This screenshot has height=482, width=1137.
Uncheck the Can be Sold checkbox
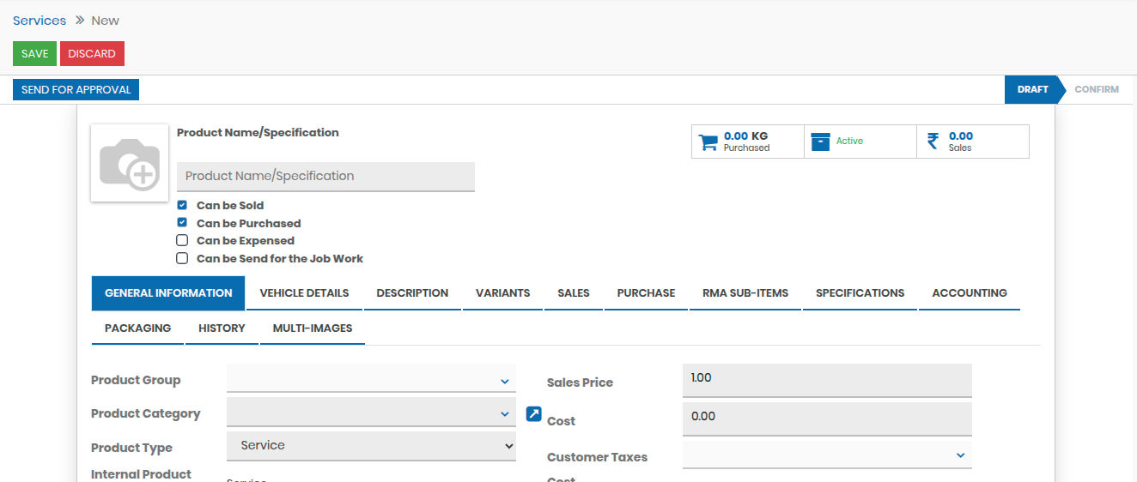[182, 206]
